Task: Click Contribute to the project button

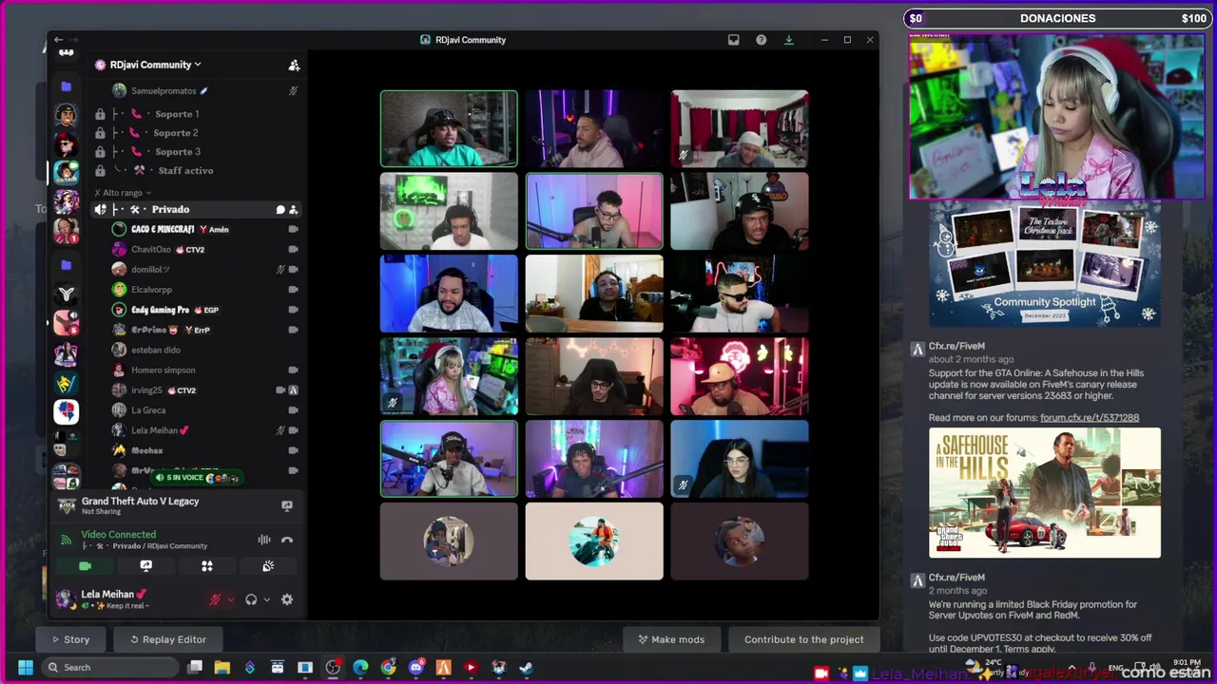Action: click(x=804, y=639)
